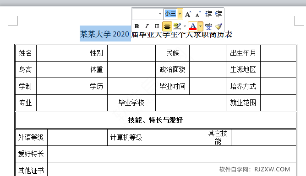Screen dimensions: 306x176
Task: Click the table cell labeled 就业范围
Action: 243,103
